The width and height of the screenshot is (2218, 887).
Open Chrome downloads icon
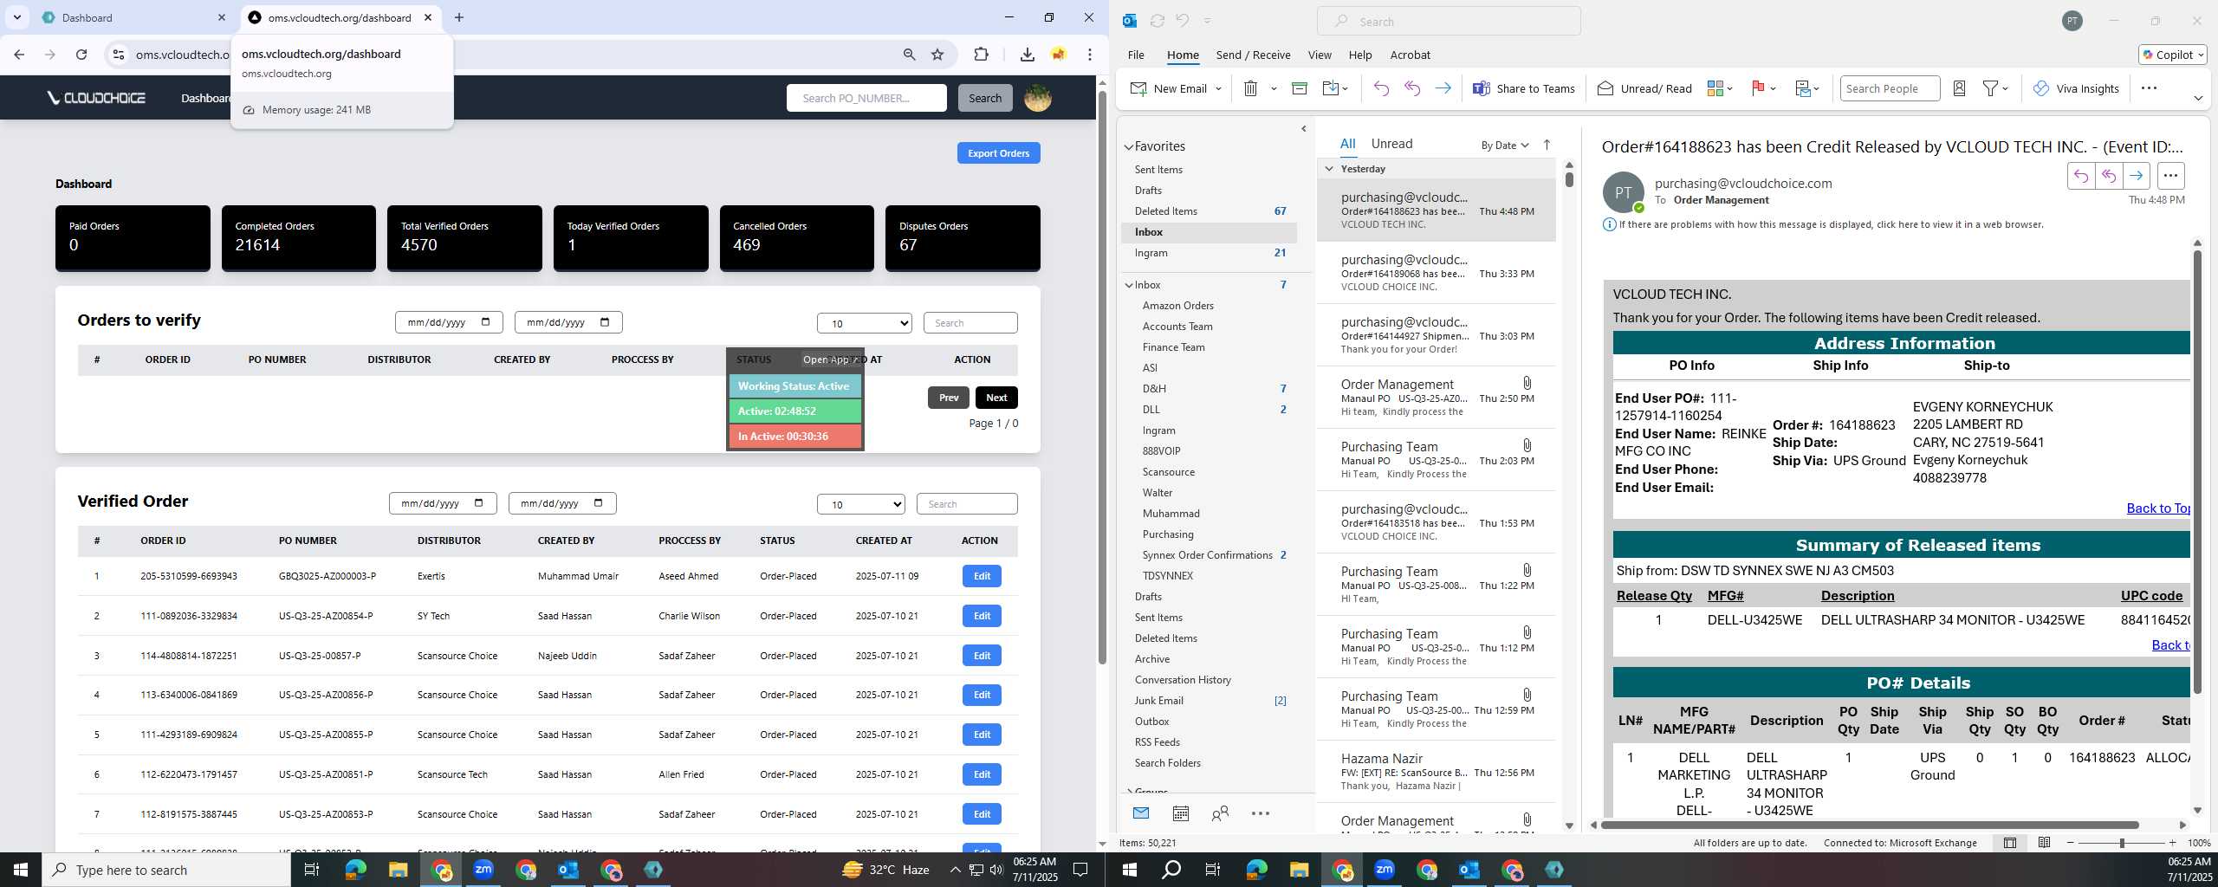1027,55
